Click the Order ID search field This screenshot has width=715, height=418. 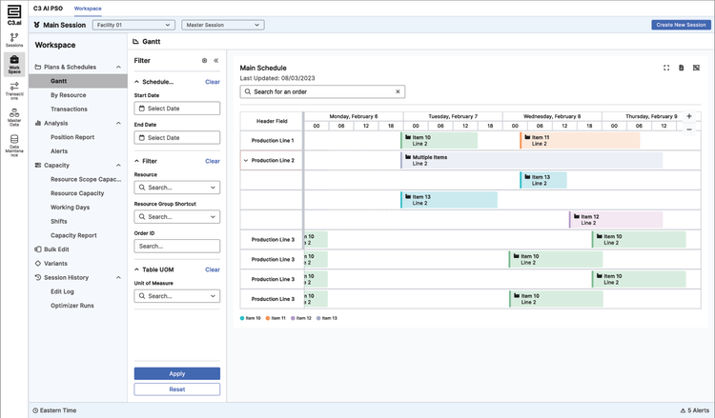(x=177, y=246)
